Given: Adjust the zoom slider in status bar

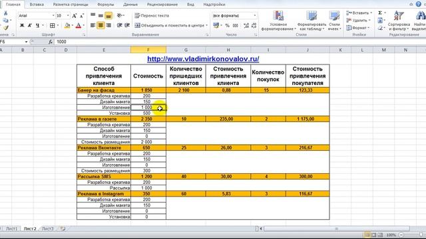Looking at the screenshot, I should click(421, 235).
